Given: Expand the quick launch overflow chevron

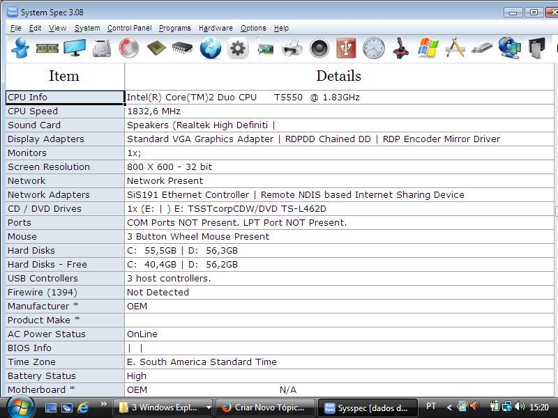Looking at the screenshot, I should [103, 404].
